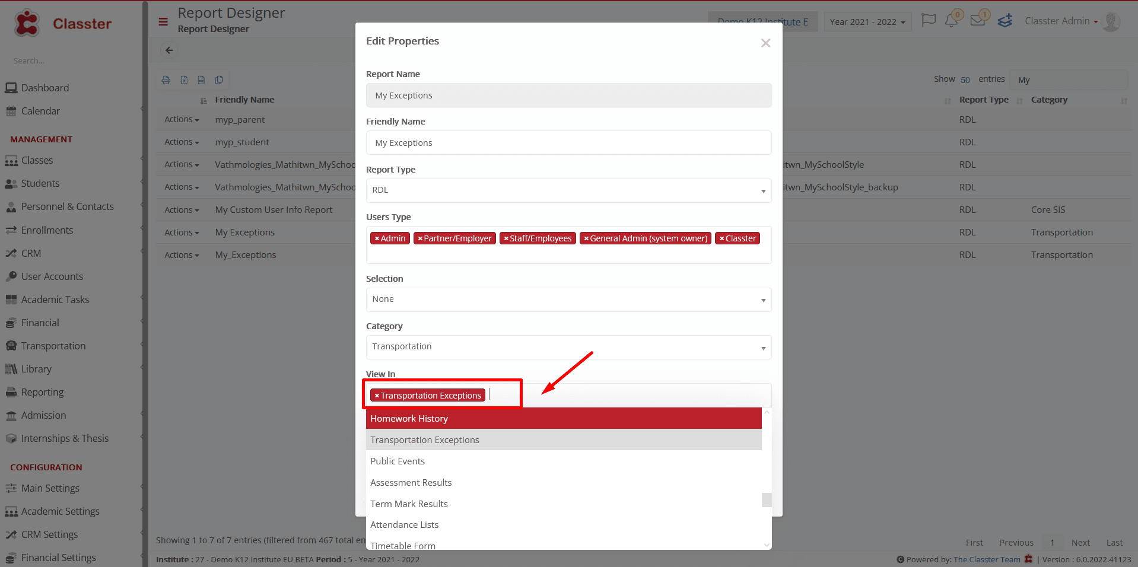Open the Report Type dropdown
Screen dimensions: 1138x567
click(568, 190)
